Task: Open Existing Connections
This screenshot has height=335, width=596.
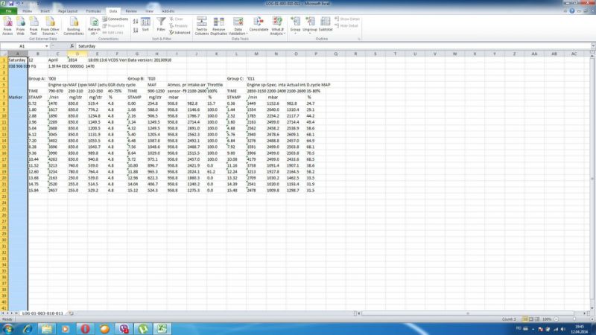Action: pyautogui.click(x=74, y=23)
